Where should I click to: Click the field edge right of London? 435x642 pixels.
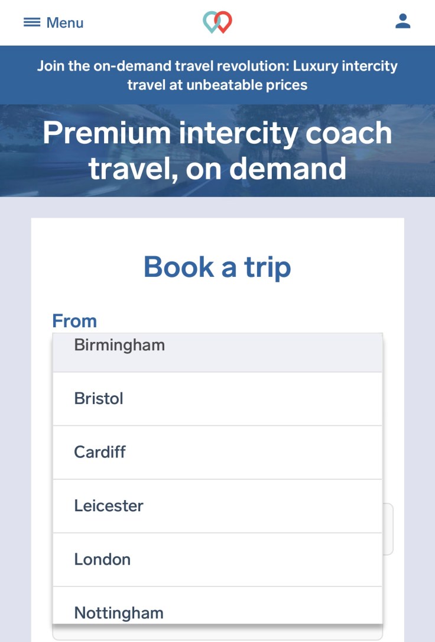point(388,529)
